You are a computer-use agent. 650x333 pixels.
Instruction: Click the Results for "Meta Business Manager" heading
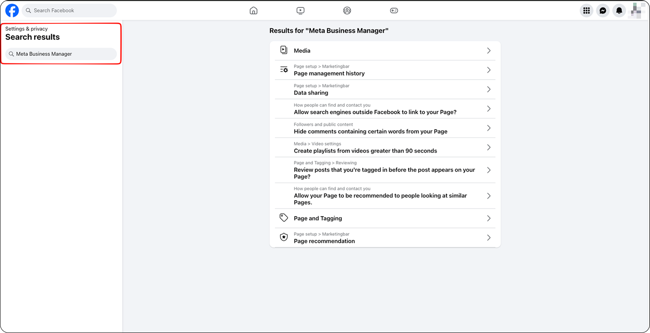point(329,31)
